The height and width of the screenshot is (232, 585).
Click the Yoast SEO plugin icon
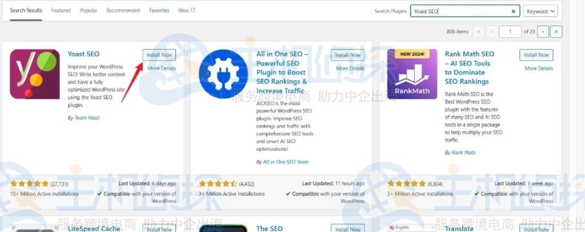(35, 74)
